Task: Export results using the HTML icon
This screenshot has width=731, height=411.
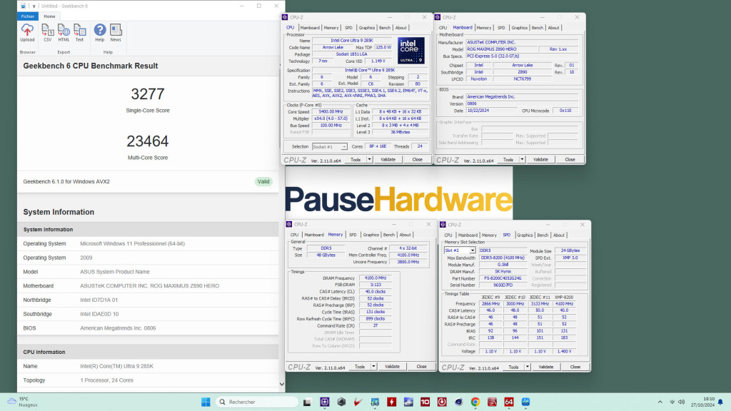Action: click(64, 33)
